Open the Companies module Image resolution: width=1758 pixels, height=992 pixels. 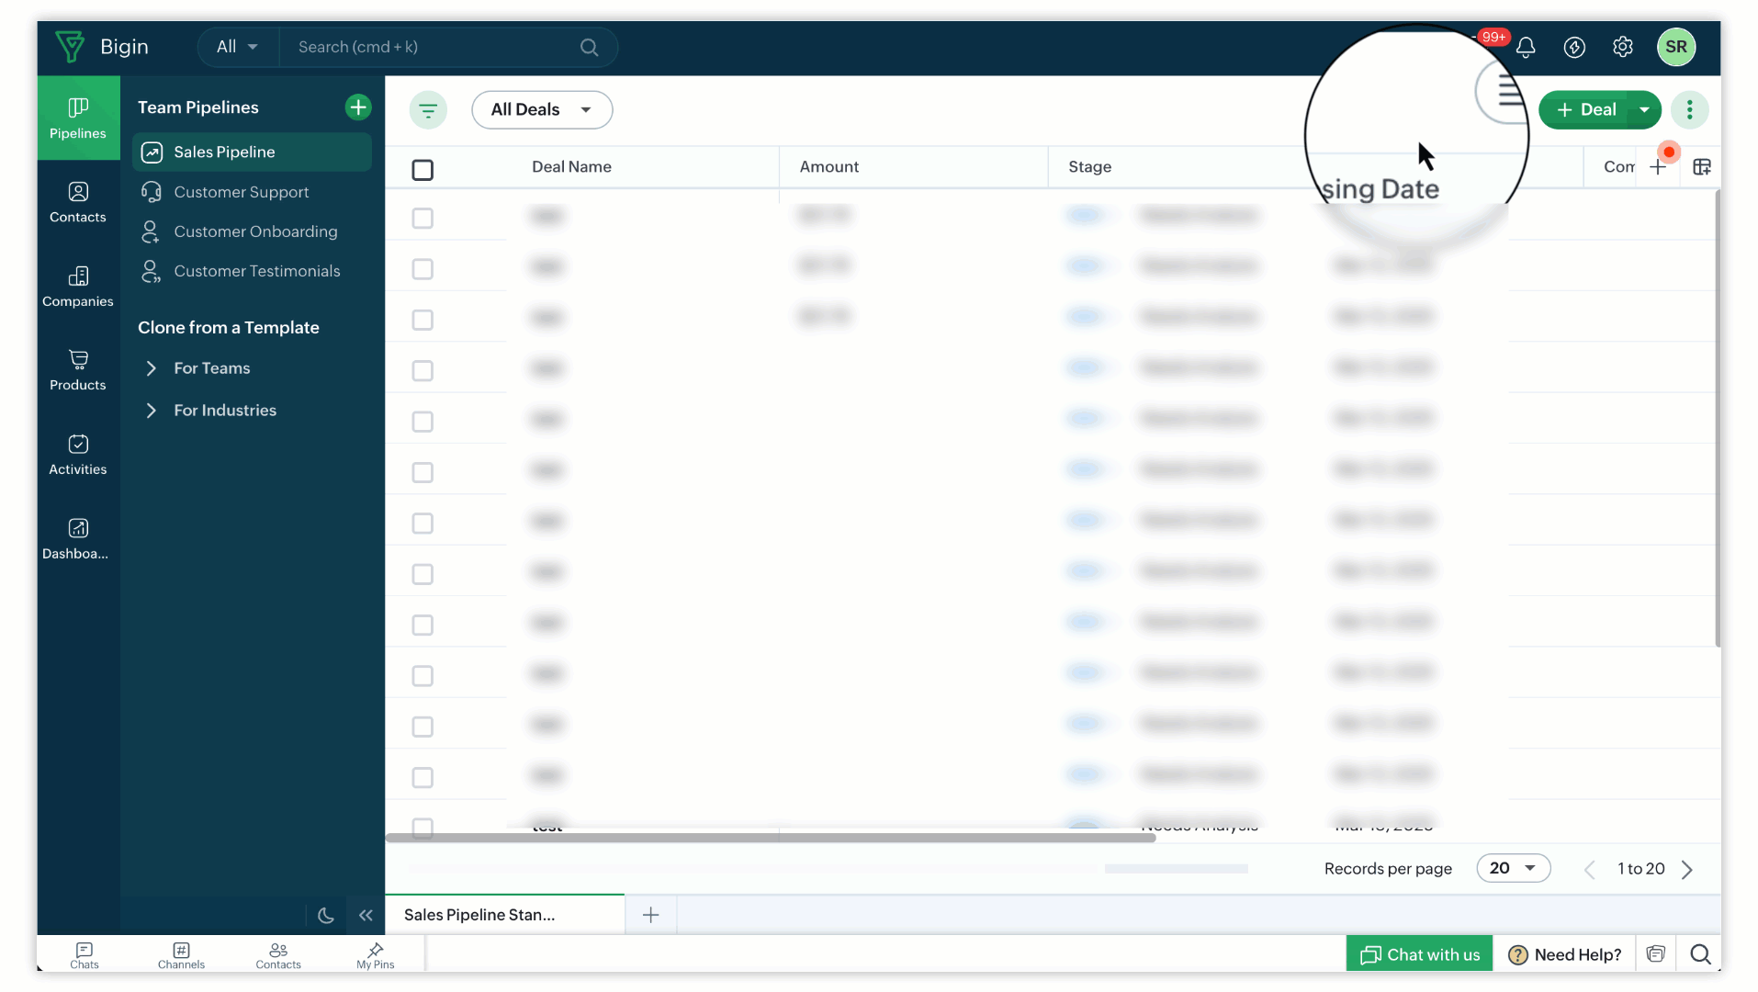pyautogui.click(x=78, y=287)
